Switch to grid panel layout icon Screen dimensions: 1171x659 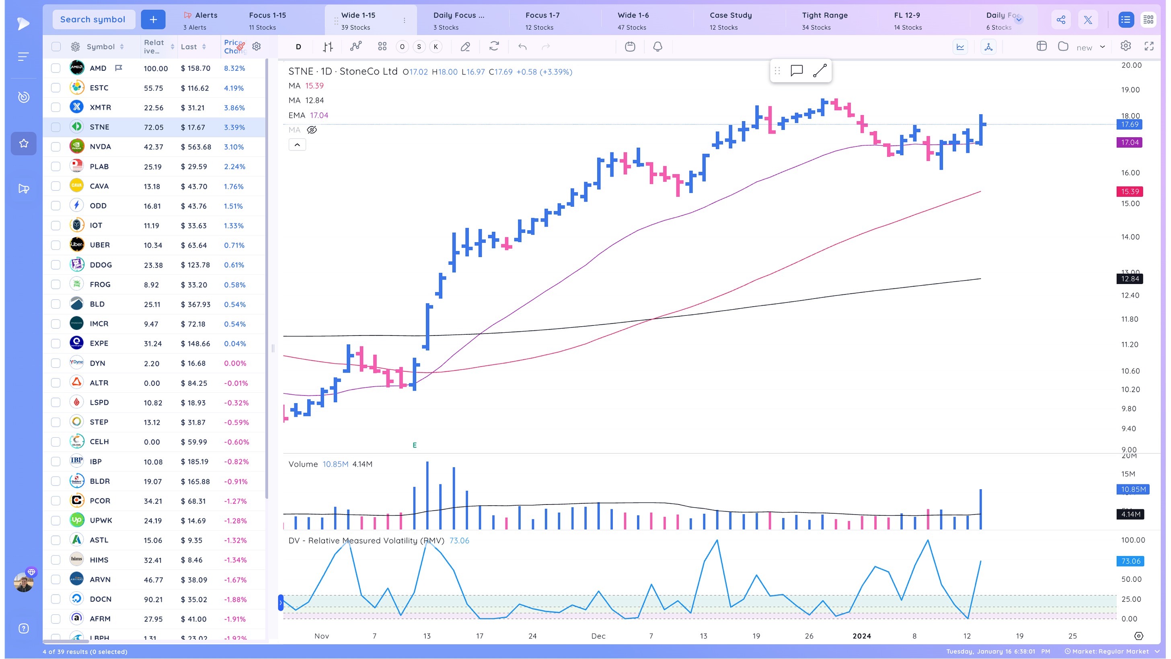coord(1148,20)
